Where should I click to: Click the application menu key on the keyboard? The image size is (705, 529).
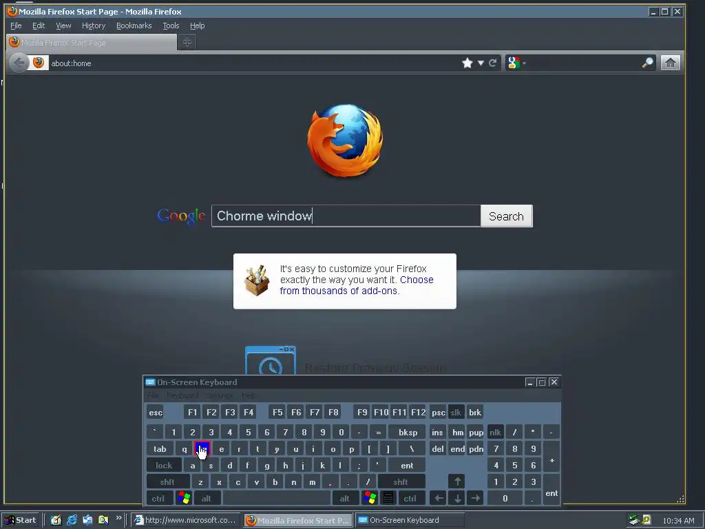pyautogui.click(x=388, y=499)
